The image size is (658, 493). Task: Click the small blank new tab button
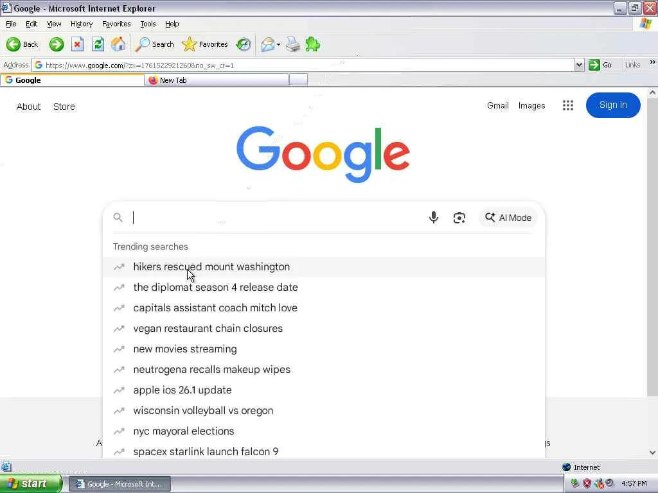(x=298, y=80)
